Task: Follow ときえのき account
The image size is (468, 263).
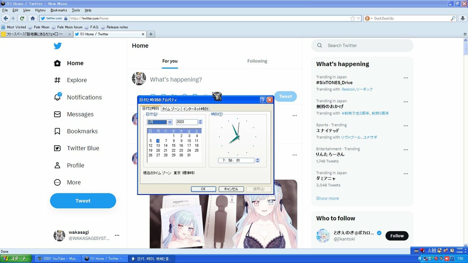Action: click(x=397, y=235)
